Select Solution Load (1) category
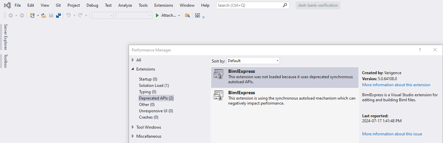Viewport: 443px width, 143px height. (154, 86)
